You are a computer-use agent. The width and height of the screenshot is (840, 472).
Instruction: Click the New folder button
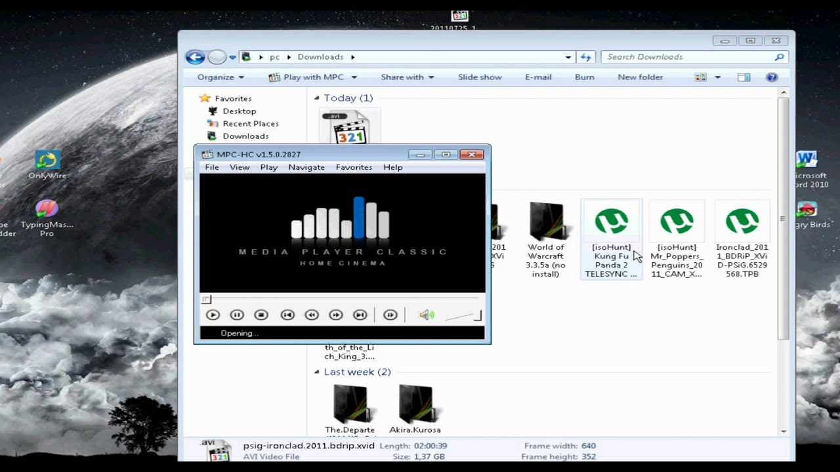coord(640,77)
